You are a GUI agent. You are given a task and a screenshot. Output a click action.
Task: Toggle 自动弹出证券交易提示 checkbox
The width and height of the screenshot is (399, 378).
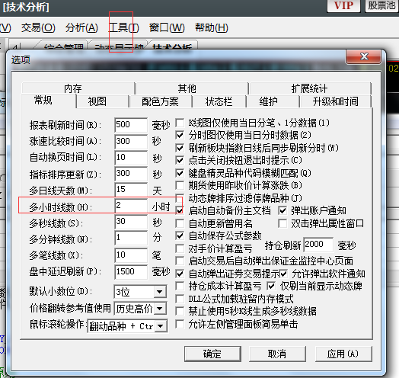pyautogui.click(x=180, y=274)
